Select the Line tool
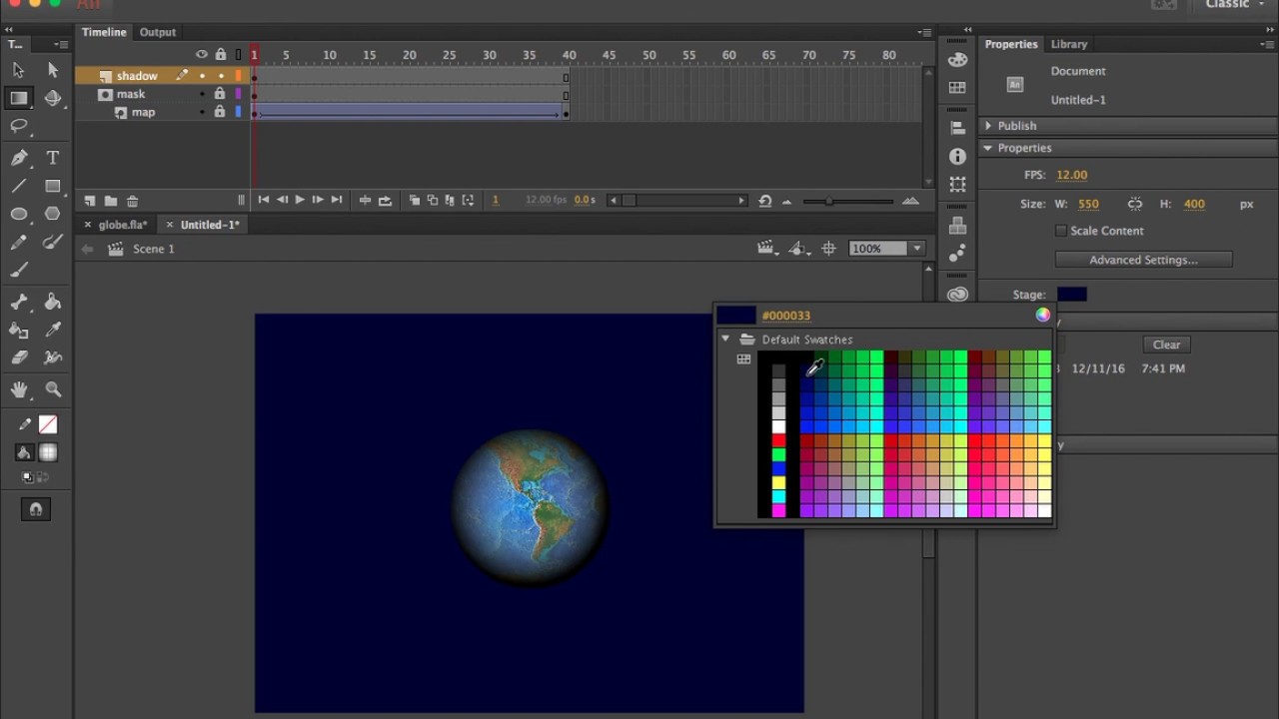This screenshot has height=719, width=1279. [18, 186]
